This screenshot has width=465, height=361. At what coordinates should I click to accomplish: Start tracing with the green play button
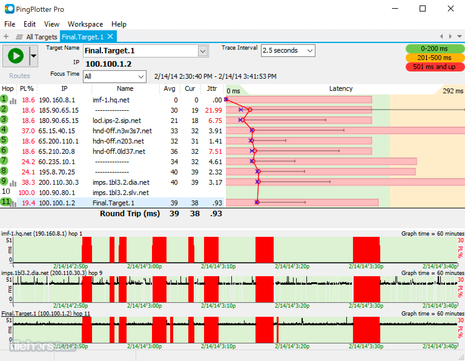[x=16, y=56]
